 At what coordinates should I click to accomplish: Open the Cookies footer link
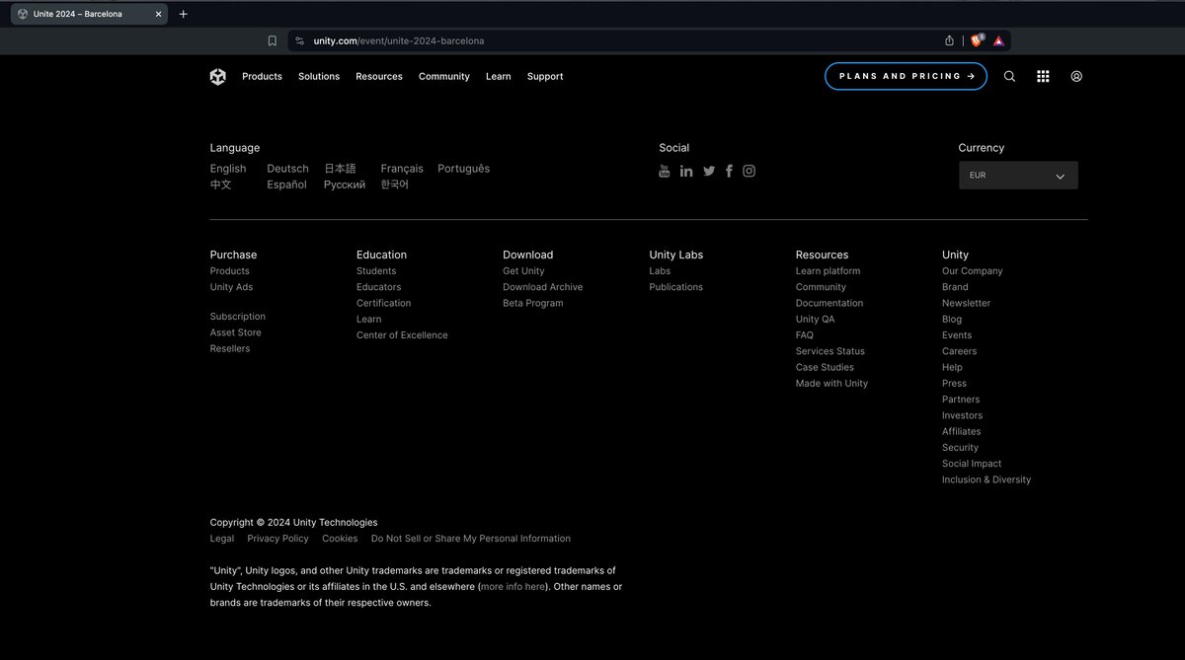pos(340,539)
